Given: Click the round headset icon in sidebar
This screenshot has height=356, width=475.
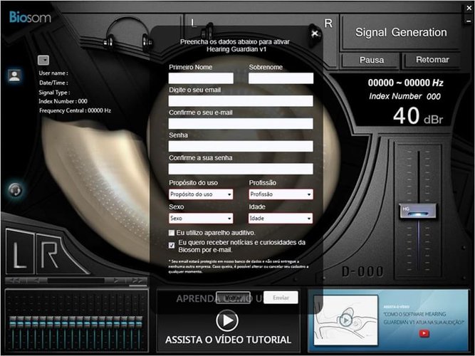Looking at the screenshot, I should pos(15,190).
